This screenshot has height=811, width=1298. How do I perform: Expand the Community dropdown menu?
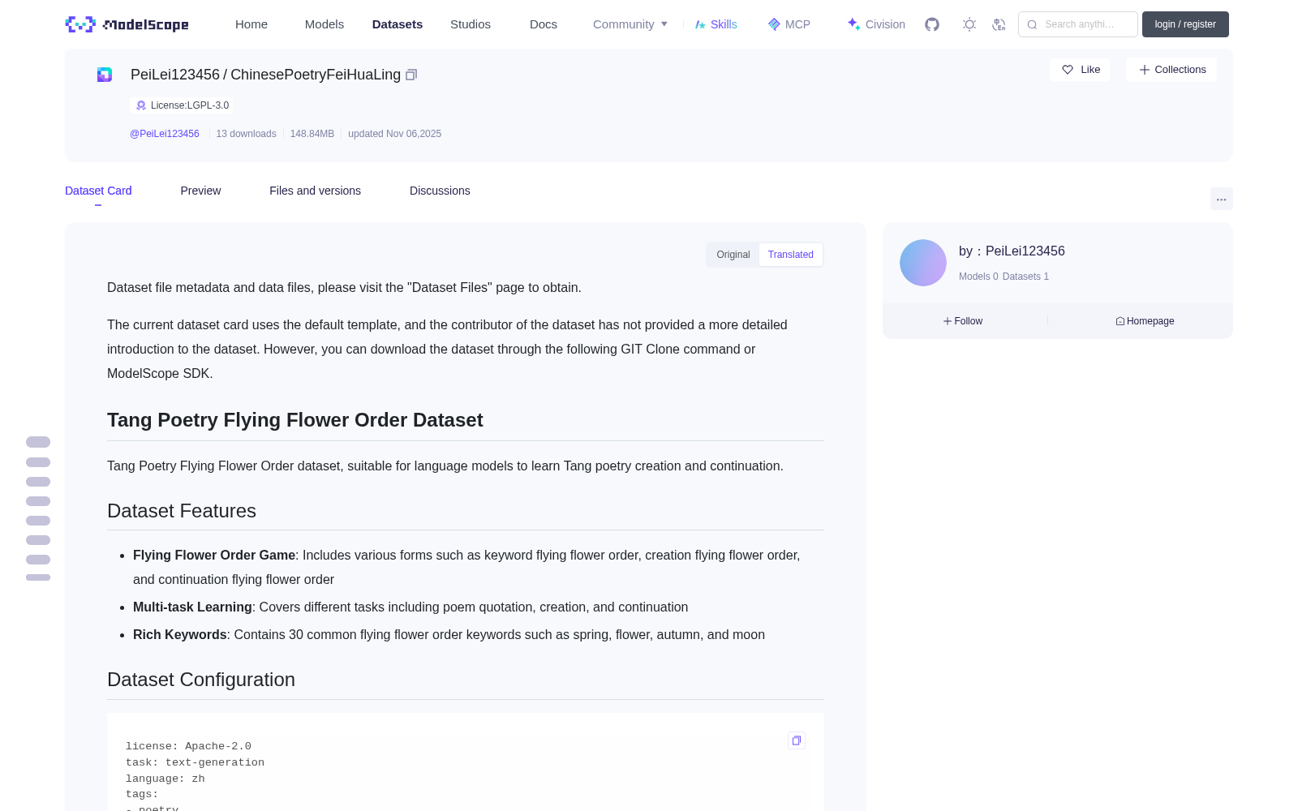(630, 24)
